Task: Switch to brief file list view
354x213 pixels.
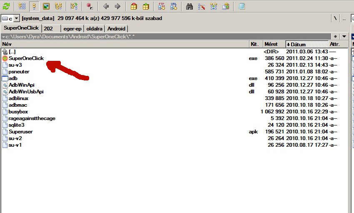Action: click(22, 6)
